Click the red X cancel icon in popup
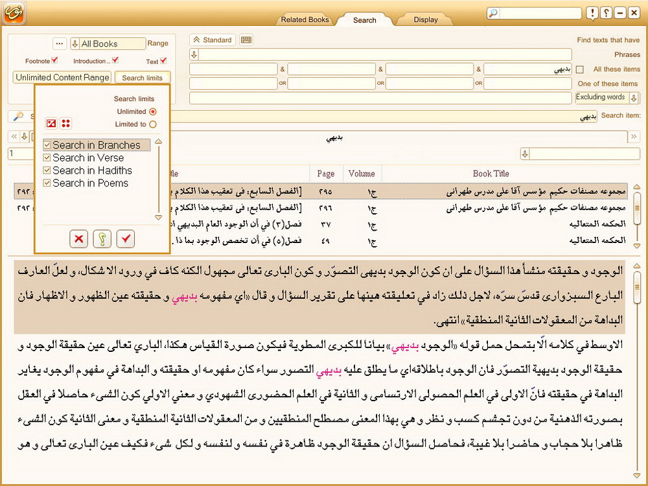Image resolution: width=648 pixels, height=486 pixels. (79, 239)
